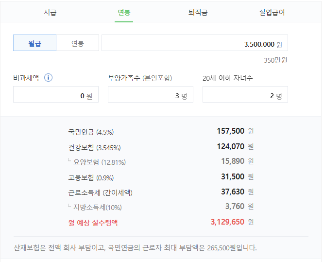Click the 350만원 helper text
324x262 pixels.
[275, 60]
